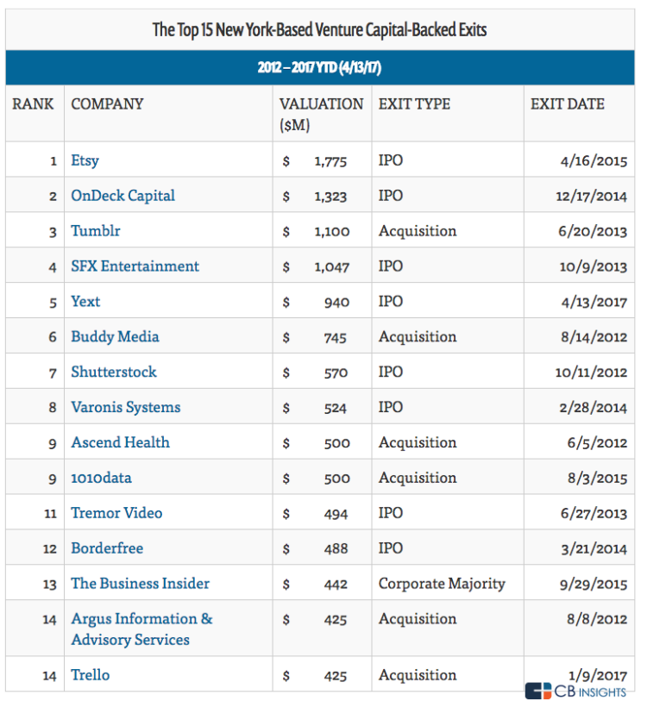Click the Ascend Health link
Screen dimensions: 647x701
point(120,442)
